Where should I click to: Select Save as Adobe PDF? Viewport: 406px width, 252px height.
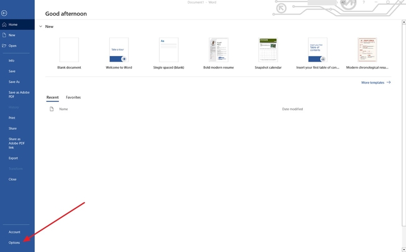point(19,94)
